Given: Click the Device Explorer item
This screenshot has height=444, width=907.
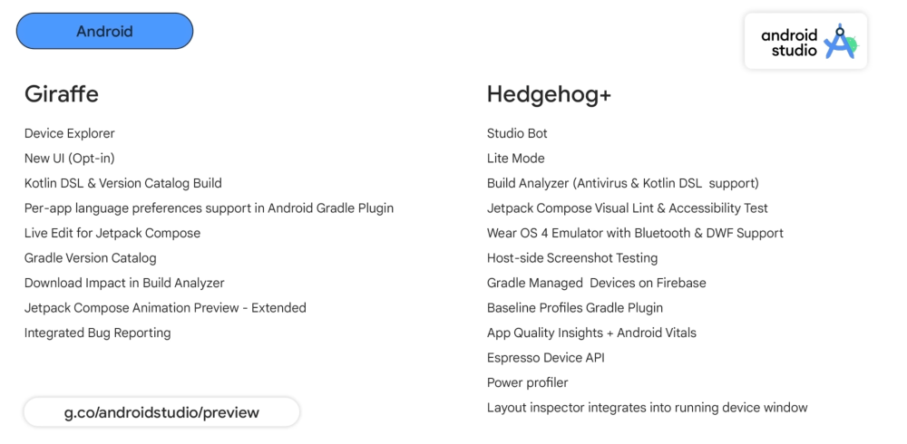Looking at the screenshot, I should [70, 133].
